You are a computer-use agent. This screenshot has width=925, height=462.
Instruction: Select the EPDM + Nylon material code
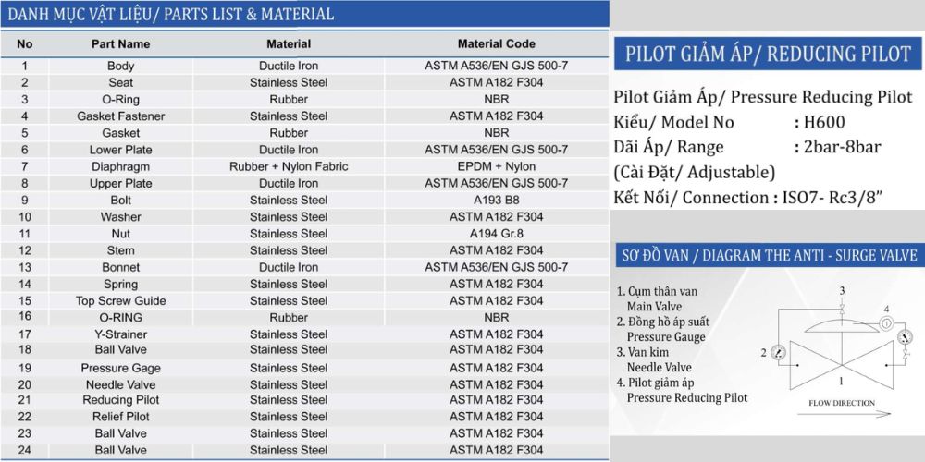tap(496, 166)
